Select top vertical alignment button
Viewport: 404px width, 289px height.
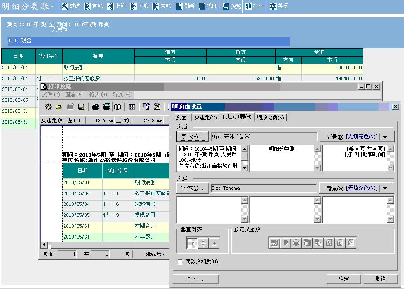pos(192,244)
